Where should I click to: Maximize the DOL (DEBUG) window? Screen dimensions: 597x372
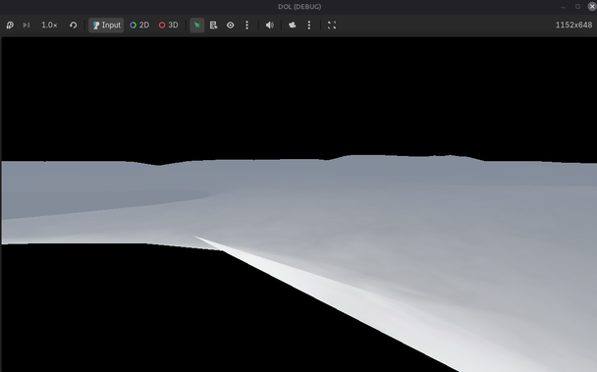[x=577, y=7]
